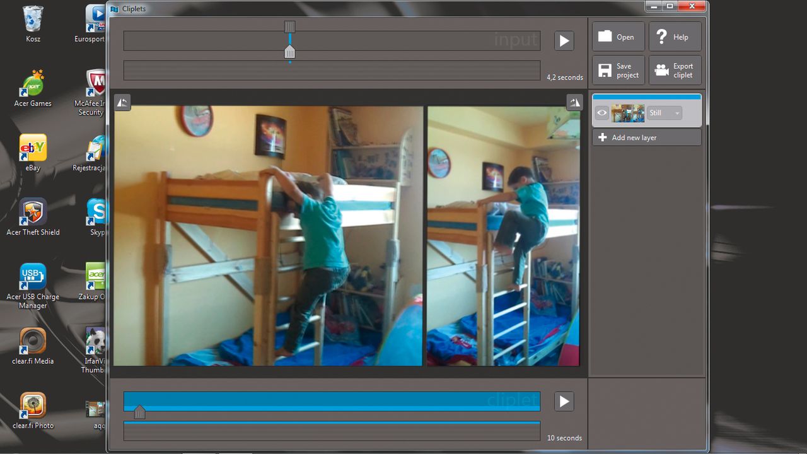Minimize the Cliplets window
The height and width of the screenshot is (454, 807).
tap(654, 6)
